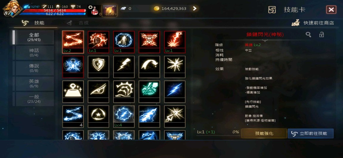Select the Lv.4 lightning ring skill card
This screenshot has height=158, width=343.
(124, 117)
